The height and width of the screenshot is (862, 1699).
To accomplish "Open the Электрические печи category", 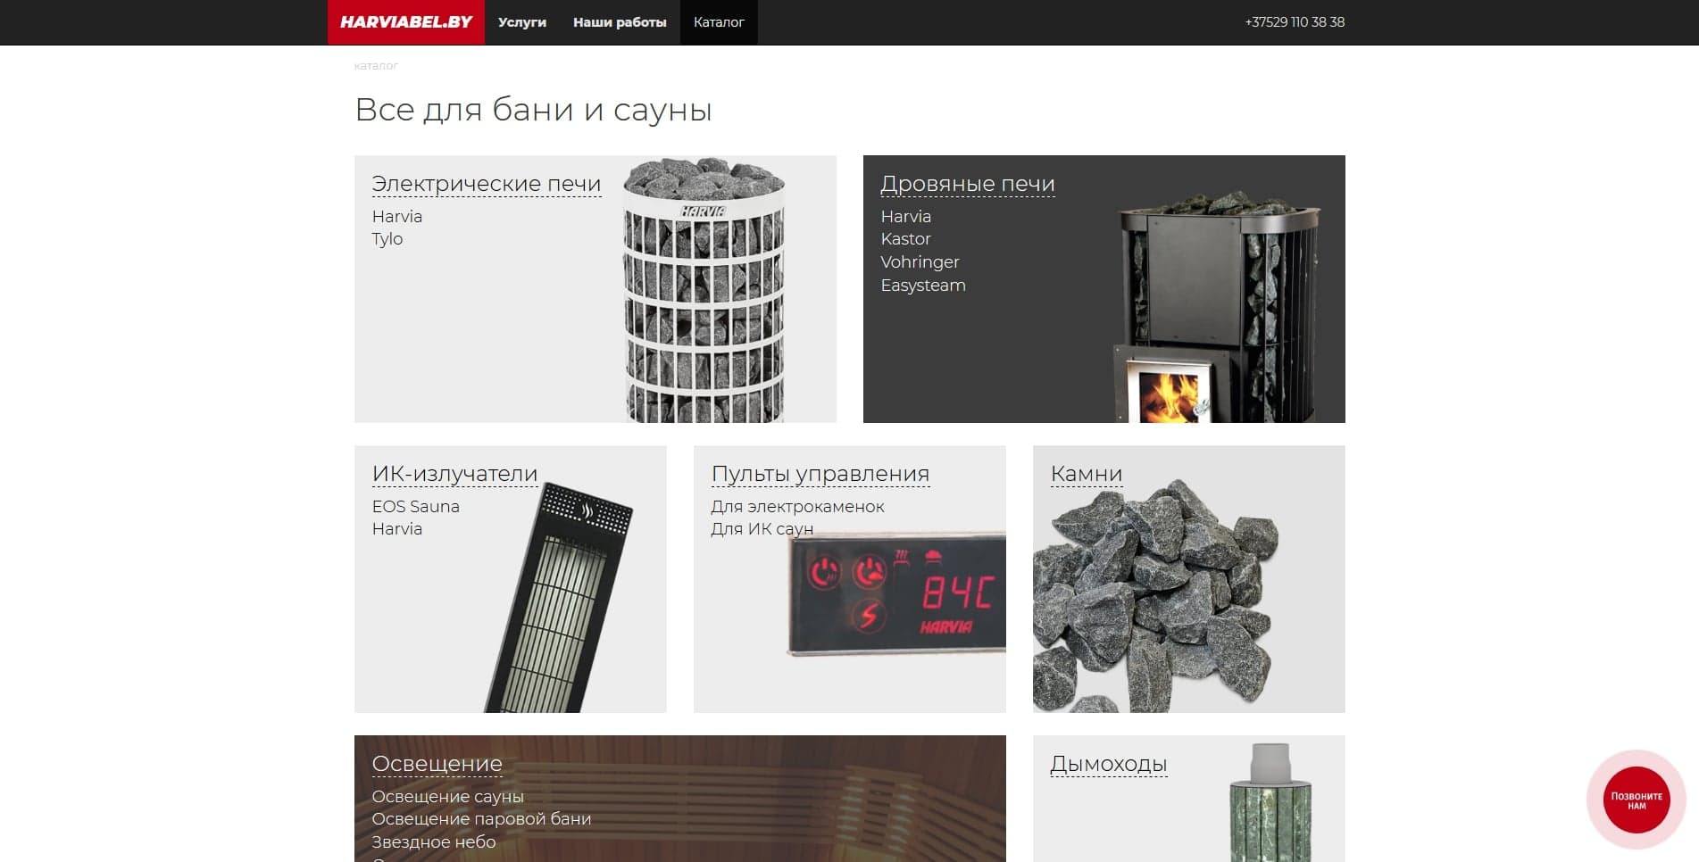I will click(x=487, y=184).
